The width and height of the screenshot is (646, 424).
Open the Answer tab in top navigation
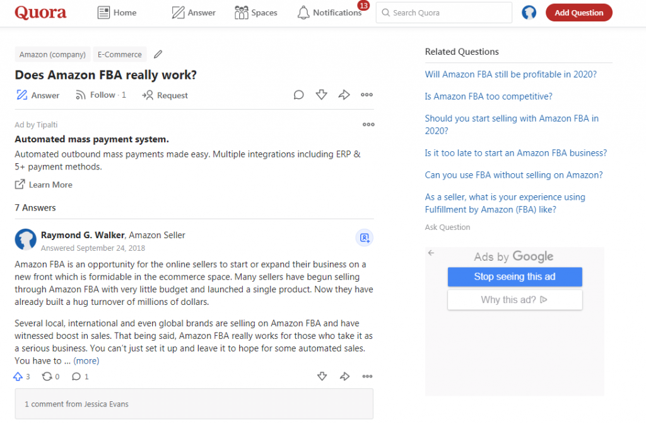(194, 13)
